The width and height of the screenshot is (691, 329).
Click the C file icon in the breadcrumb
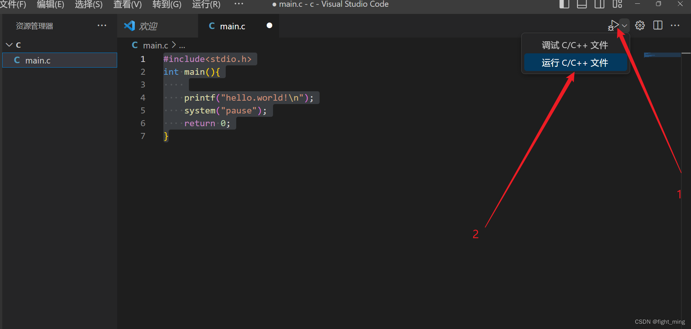pos(135,45)
